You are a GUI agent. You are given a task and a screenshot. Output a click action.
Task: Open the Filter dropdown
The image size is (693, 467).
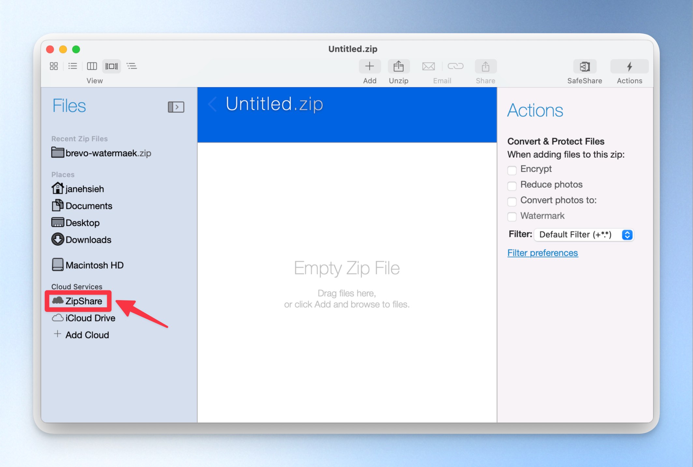tap(584, 235)
